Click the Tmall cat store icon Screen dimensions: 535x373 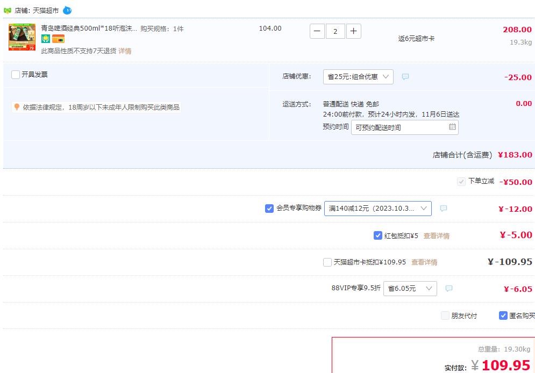coord(7,11)
